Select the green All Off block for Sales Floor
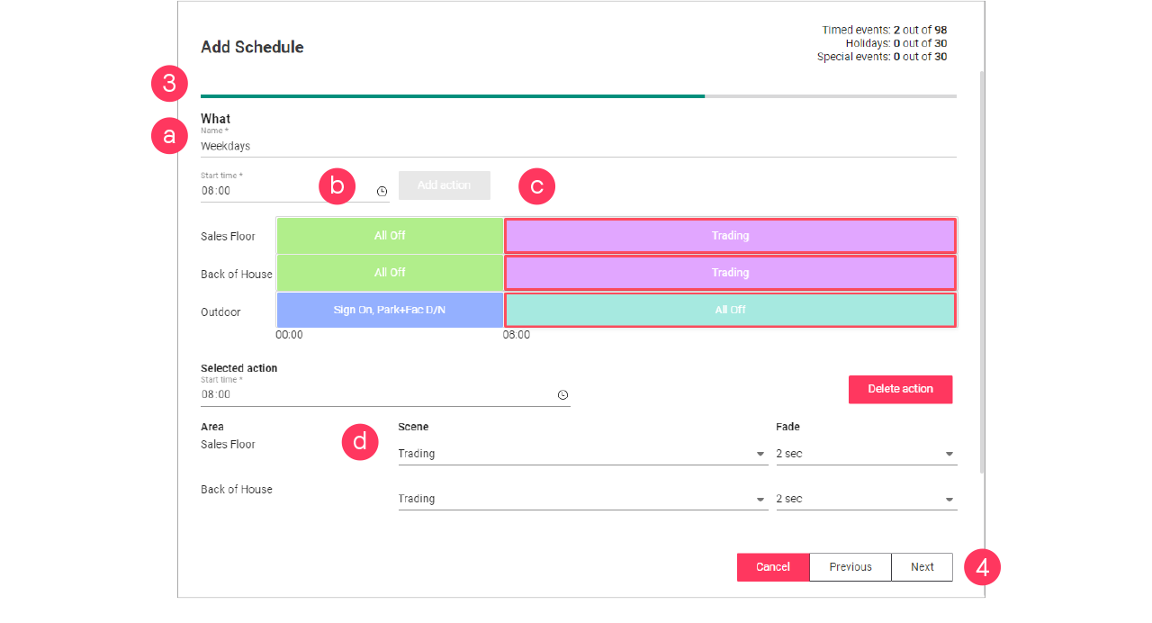 coord(389,235)
